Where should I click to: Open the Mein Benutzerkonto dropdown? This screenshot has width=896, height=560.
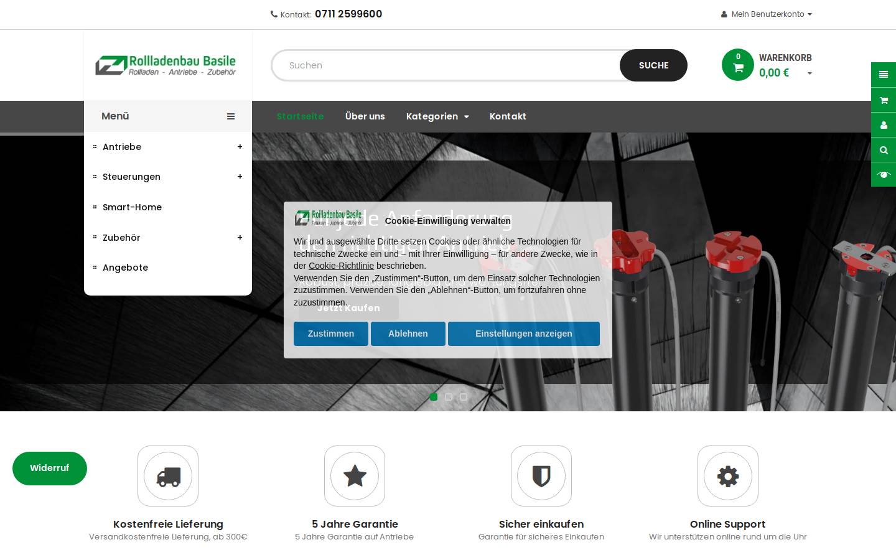coord(767,14)
